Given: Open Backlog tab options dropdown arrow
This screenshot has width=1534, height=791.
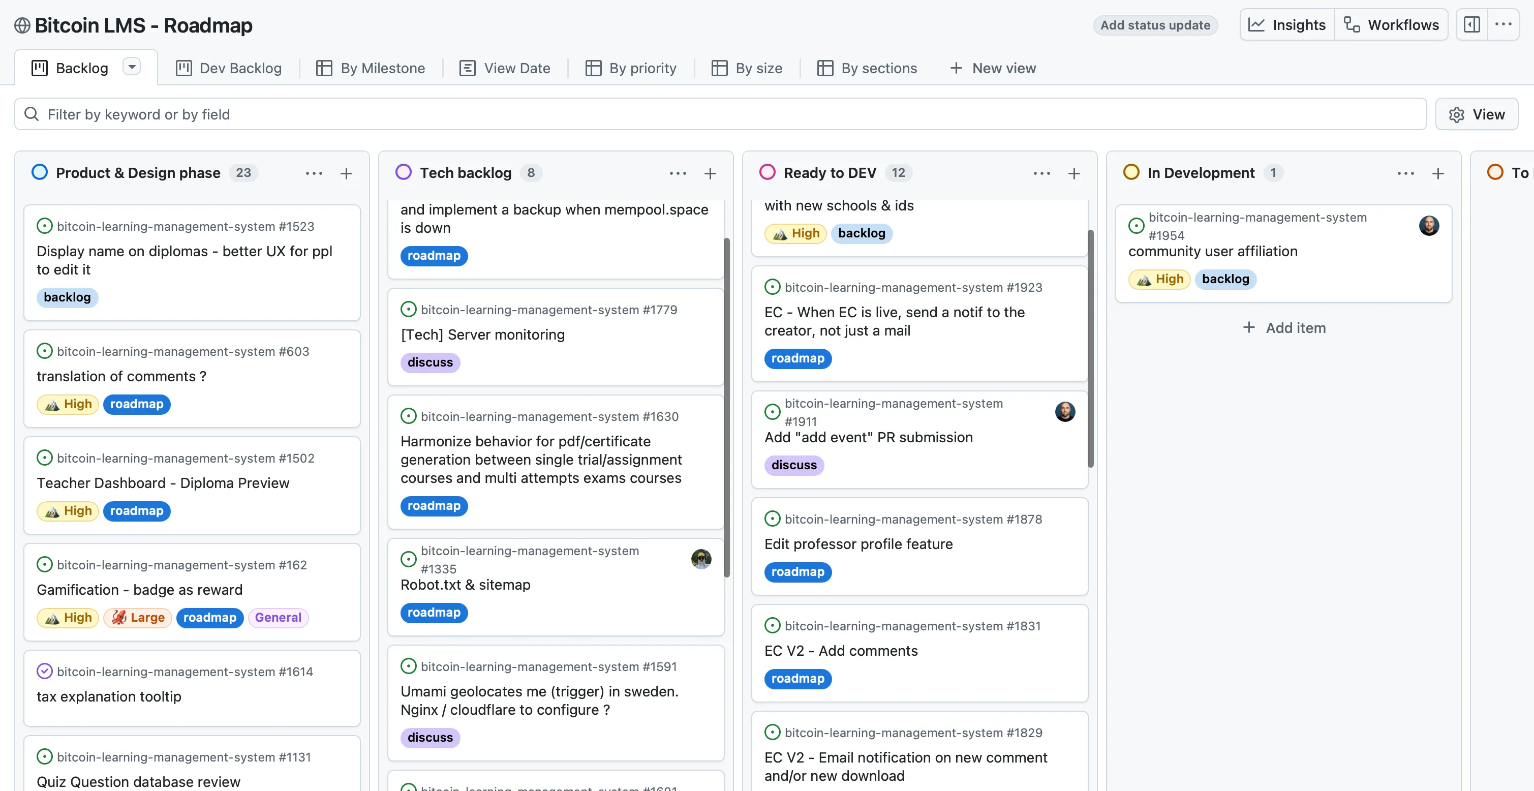Looking at the screenshot, I should (132, 67).
